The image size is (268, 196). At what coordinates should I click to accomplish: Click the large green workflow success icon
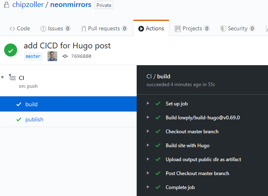11,50
